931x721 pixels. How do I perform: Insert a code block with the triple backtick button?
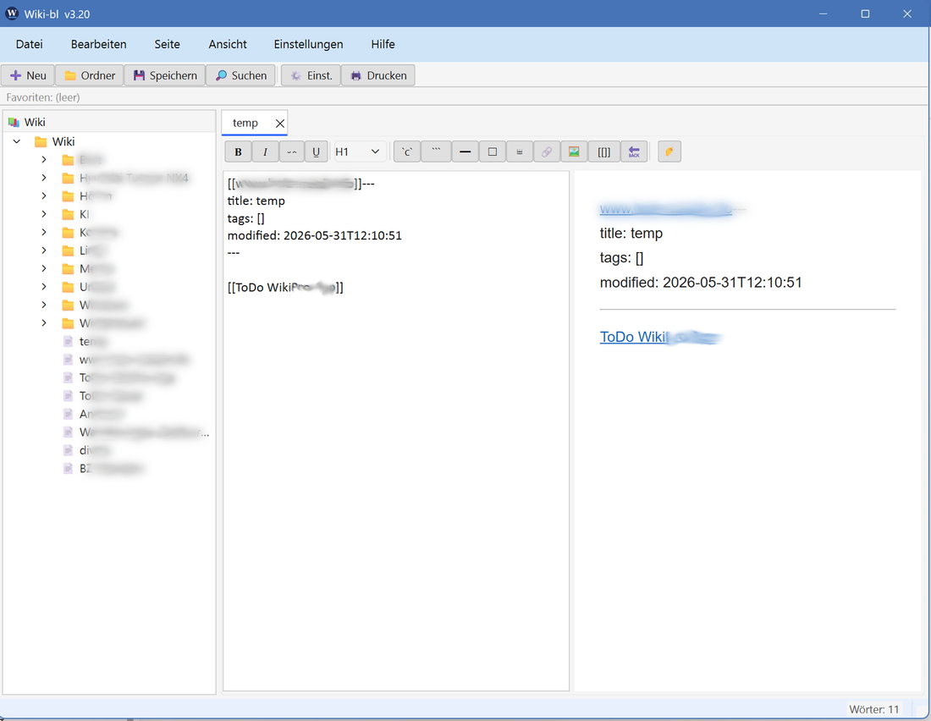[x=436, y=152]
